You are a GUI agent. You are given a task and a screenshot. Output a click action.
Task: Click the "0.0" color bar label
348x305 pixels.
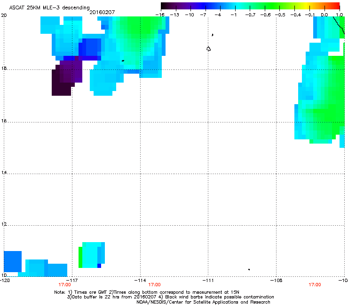click(324, 15)
